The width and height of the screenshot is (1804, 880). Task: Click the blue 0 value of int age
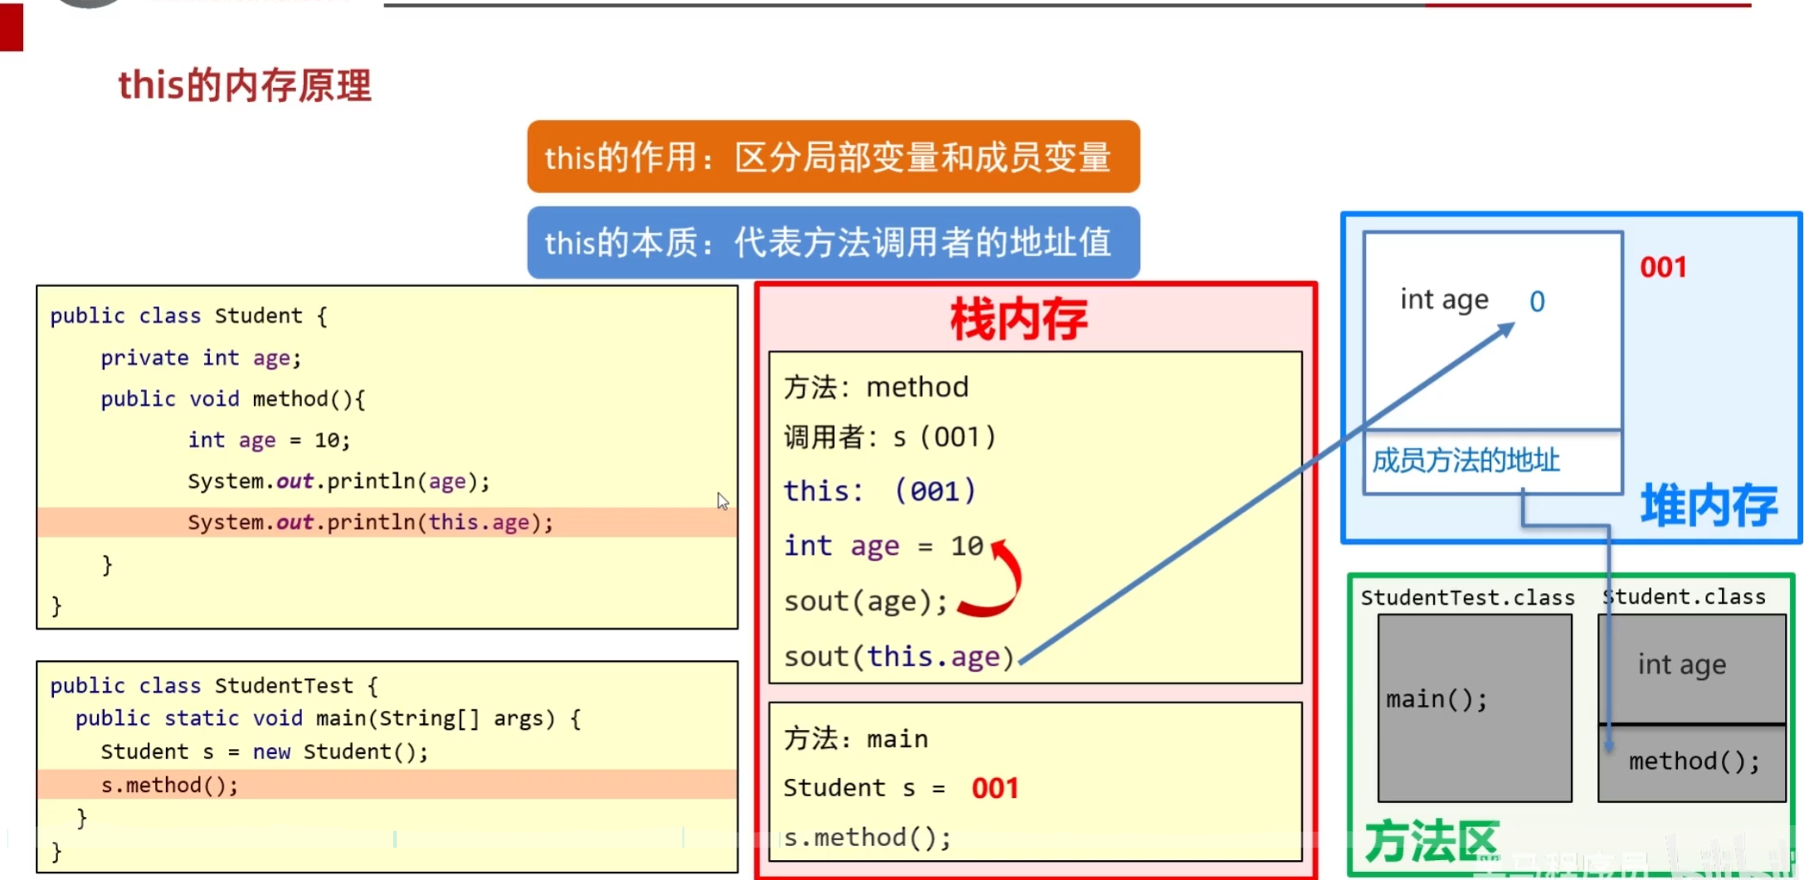(x=1537, y=301)
